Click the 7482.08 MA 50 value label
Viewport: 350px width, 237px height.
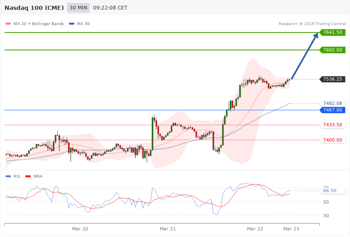pos(333,103)
